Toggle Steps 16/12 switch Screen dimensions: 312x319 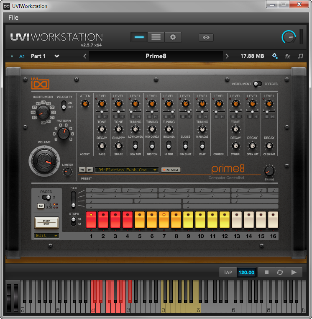[x=73, y=221]
